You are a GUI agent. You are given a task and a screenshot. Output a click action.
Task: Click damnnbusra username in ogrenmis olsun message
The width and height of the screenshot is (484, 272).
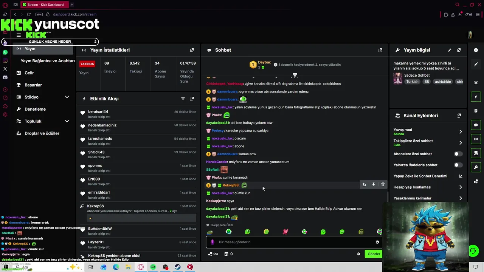click(227, 91)
